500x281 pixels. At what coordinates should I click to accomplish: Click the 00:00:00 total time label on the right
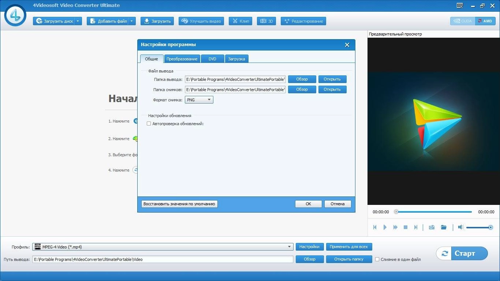[486, 212]
